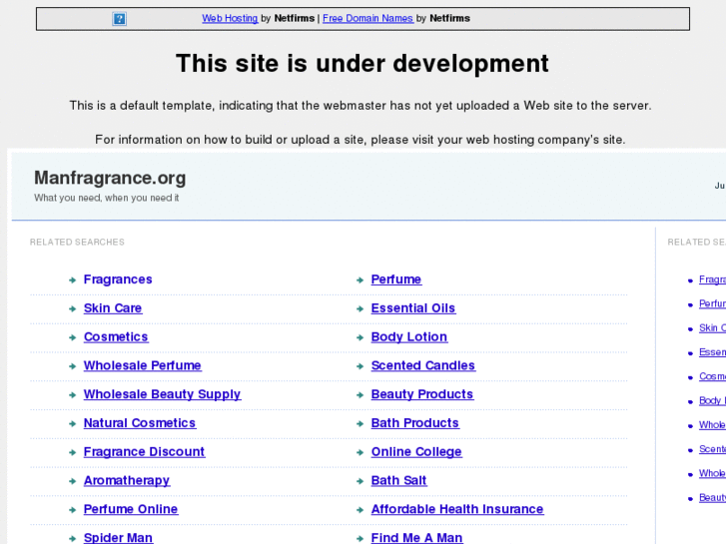Viewport: 726px width, 544px height.
Task: Open the Free Domain Names link
Action: pyautogui.click(x=367, y=18)
